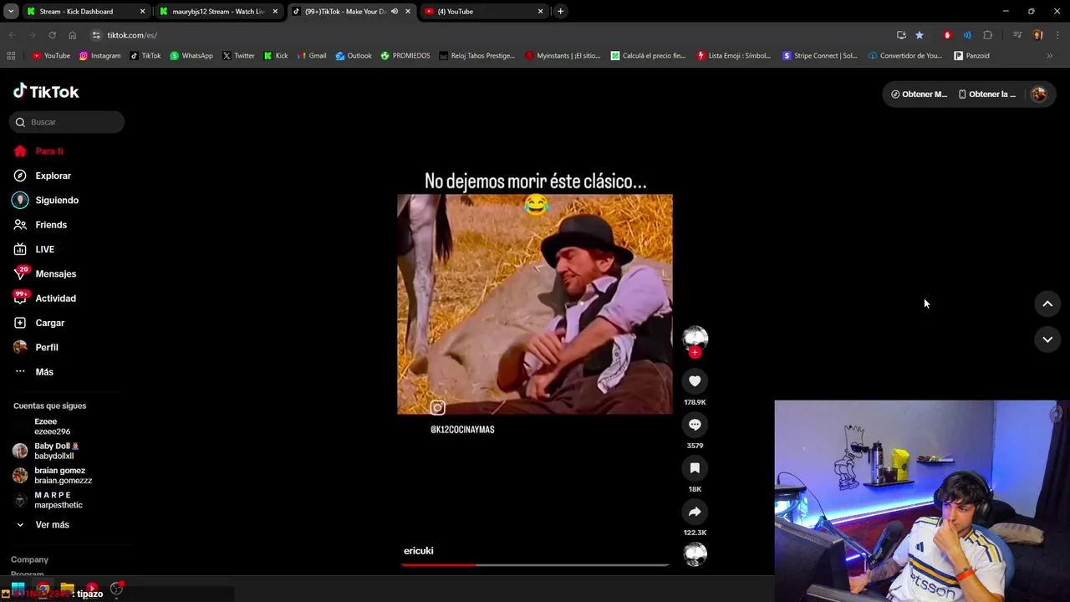This screenshot has width=1070, height=602.
Task: Like the video with heart icon
Action: [x=695, y=381]
